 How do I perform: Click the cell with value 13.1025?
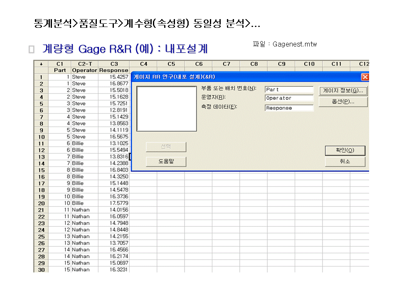click(114, 143)
